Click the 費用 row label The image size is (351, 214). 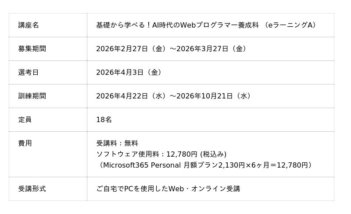click(x=25, y=144)
